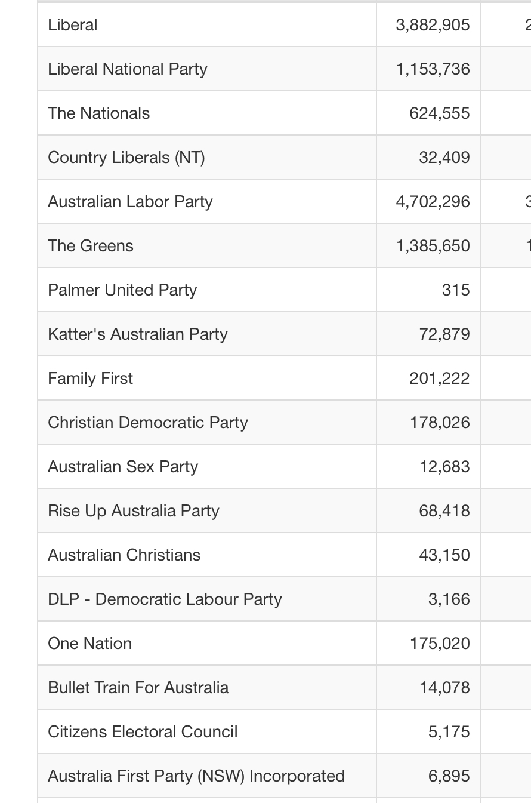Click the 3,882,905 votes value
Viewport: 531px width, 803px height.
point(433,25)
